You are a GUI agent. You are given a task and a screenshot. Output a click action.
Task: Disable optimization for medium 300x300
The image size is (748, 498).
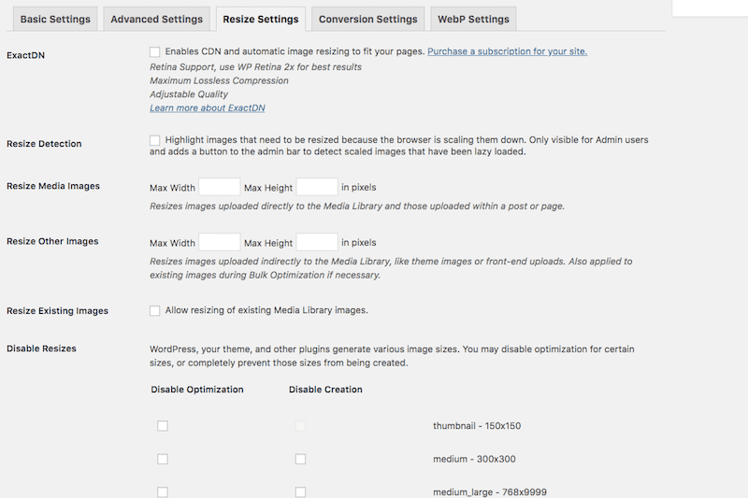point(163,459)
